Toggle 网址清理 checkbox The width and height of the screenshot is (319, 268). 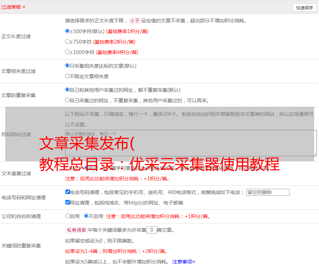68,202
